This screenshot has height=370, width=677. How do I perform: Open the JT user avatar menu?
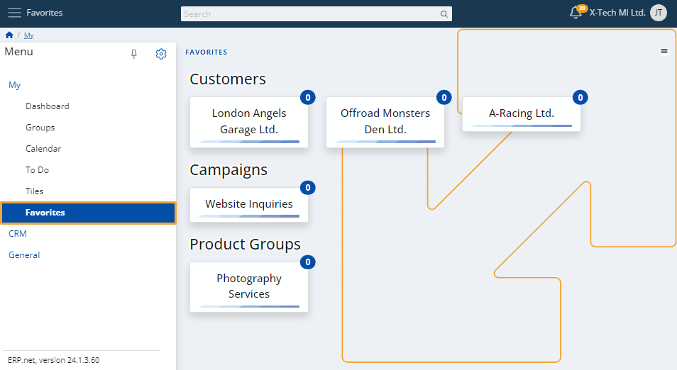coord(658,13)
